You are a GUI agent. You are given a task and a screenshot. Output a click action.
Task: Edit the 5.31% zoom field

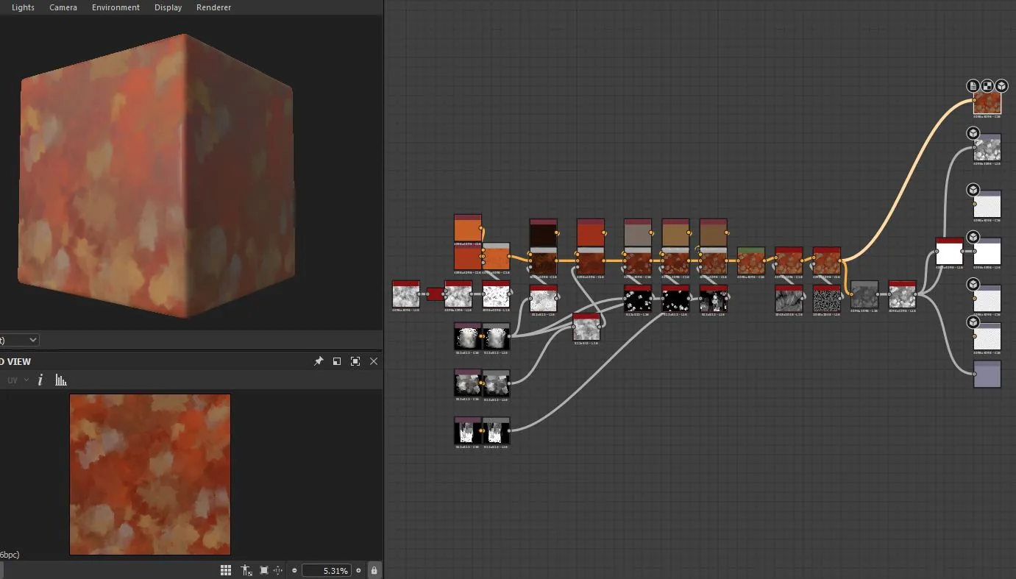pyautogui.click(x=326, y=570)
